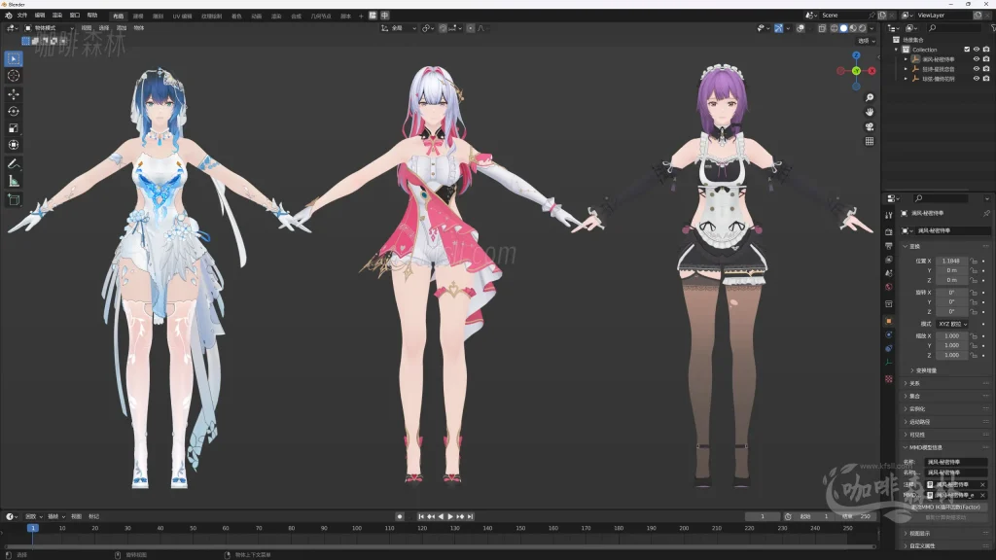Activate the Scale tool

coord(14,128)
